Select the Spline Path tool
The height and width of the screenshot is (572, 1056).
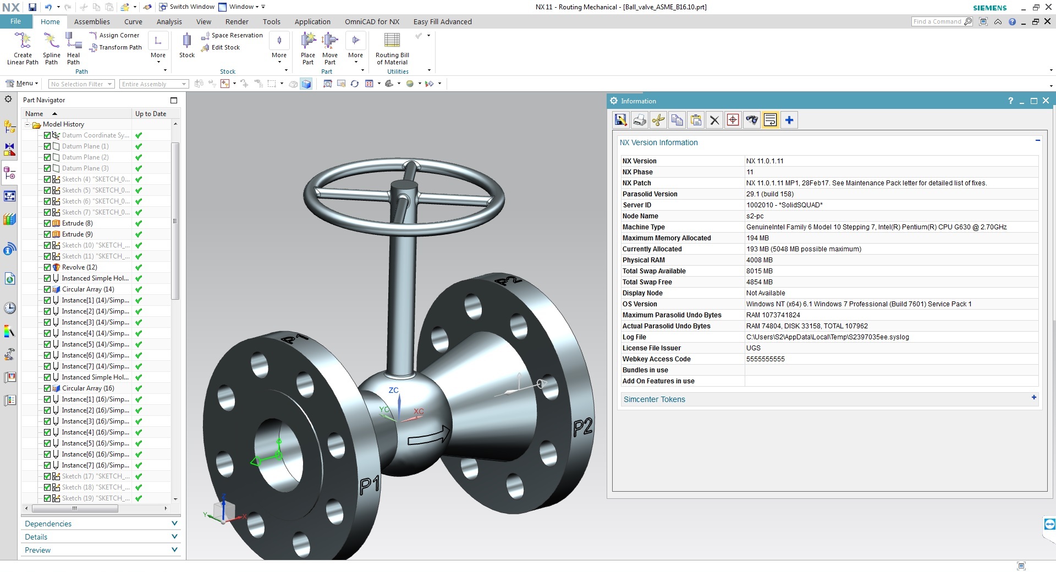(51, 48)
